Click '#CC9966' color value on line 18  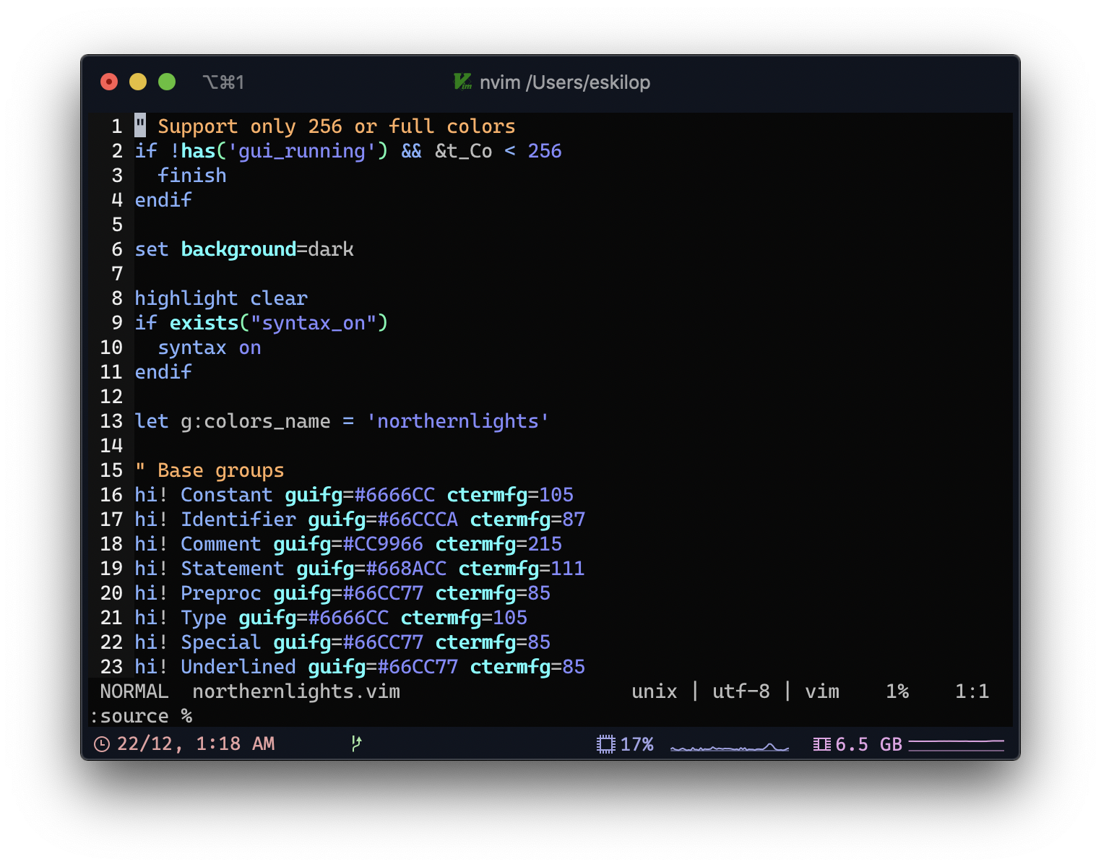383,544
